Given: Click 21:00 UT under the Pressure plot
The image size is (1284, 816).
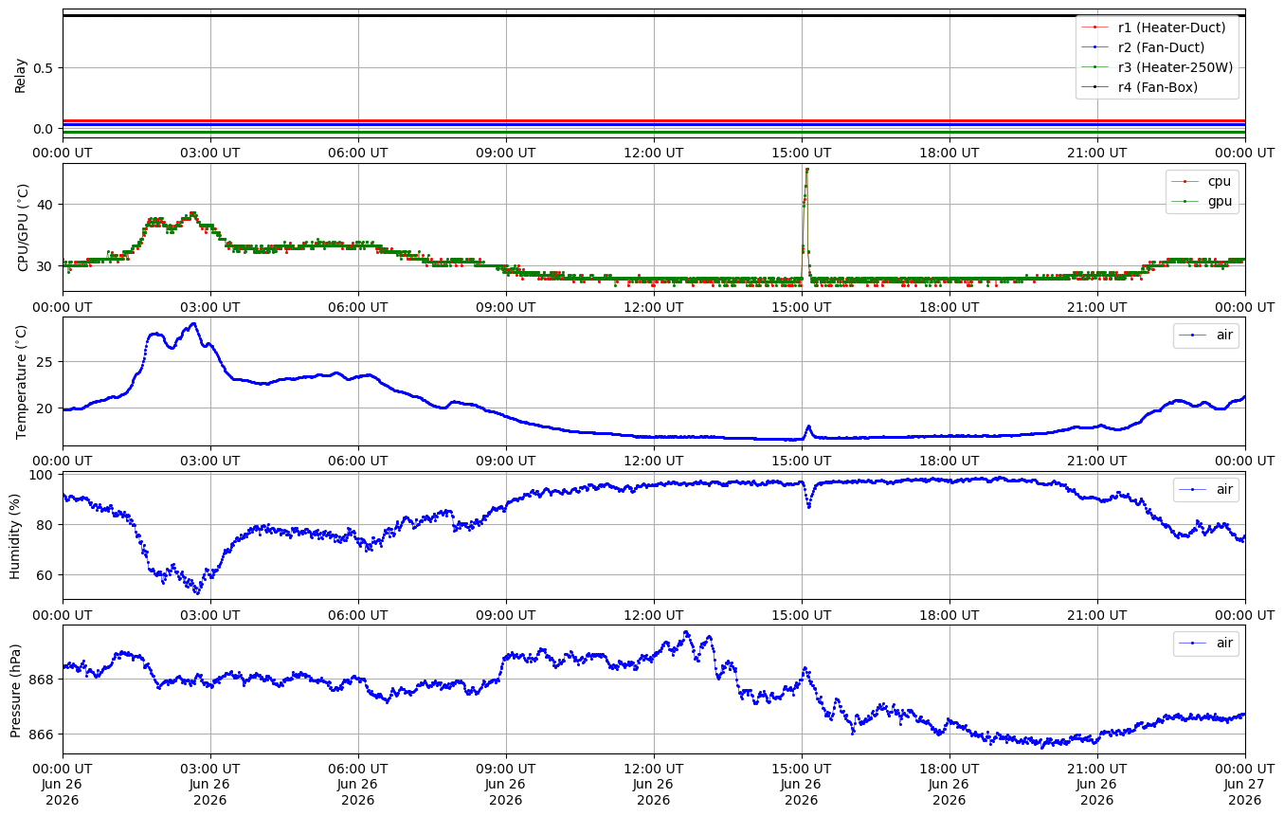Looking at the screenshot, I should (x=1097, y=770).
